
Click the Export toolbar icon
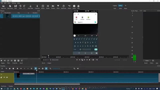74,6
